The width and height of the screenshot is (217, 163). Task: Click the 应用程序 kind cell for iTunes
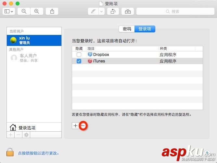click(168, 61)
